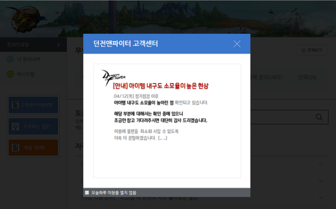Click the 내 문의내역 circle icon
The image size is (336, 209).
(x=10, y=59)
